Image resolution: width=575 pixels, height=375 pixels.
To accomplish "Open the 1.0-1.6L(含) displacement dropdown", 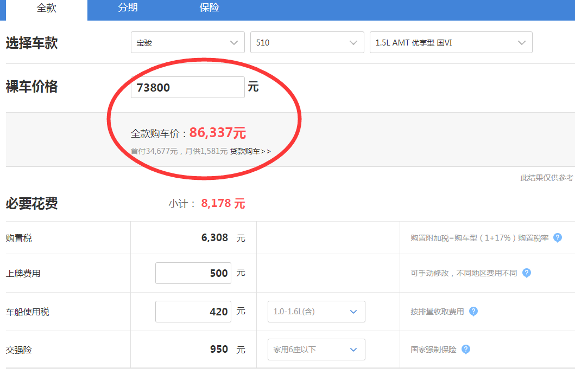I will click(x=317, y=312).
